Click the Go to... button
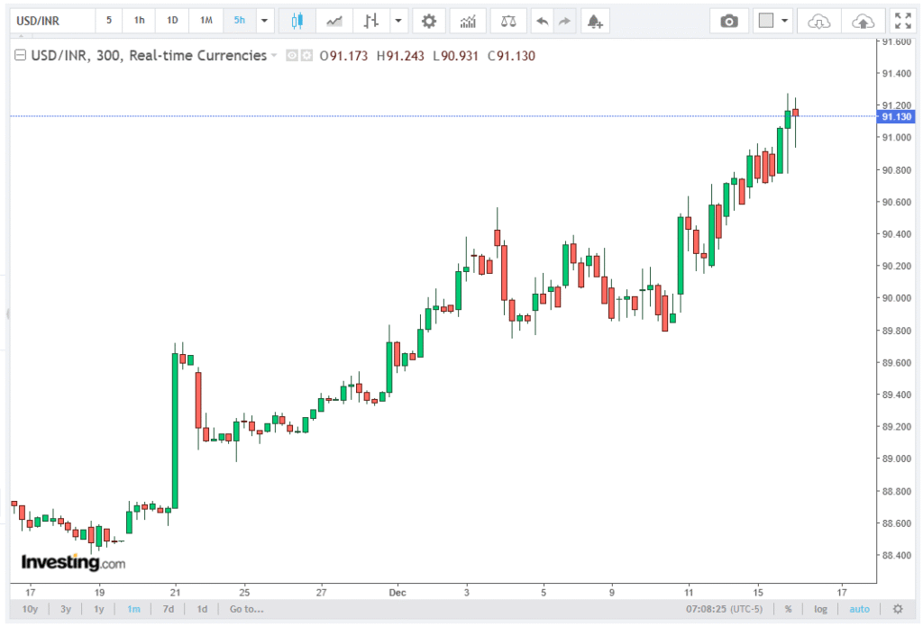Viewport: 923px width, 627px height. click(x=246, y=609)
